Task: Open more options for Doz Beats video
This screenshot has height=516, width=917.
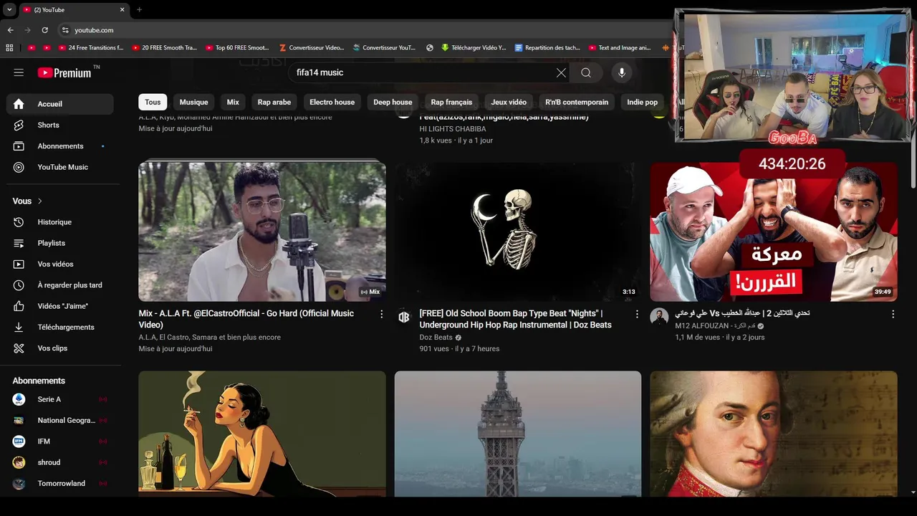Action: (637, 314)
